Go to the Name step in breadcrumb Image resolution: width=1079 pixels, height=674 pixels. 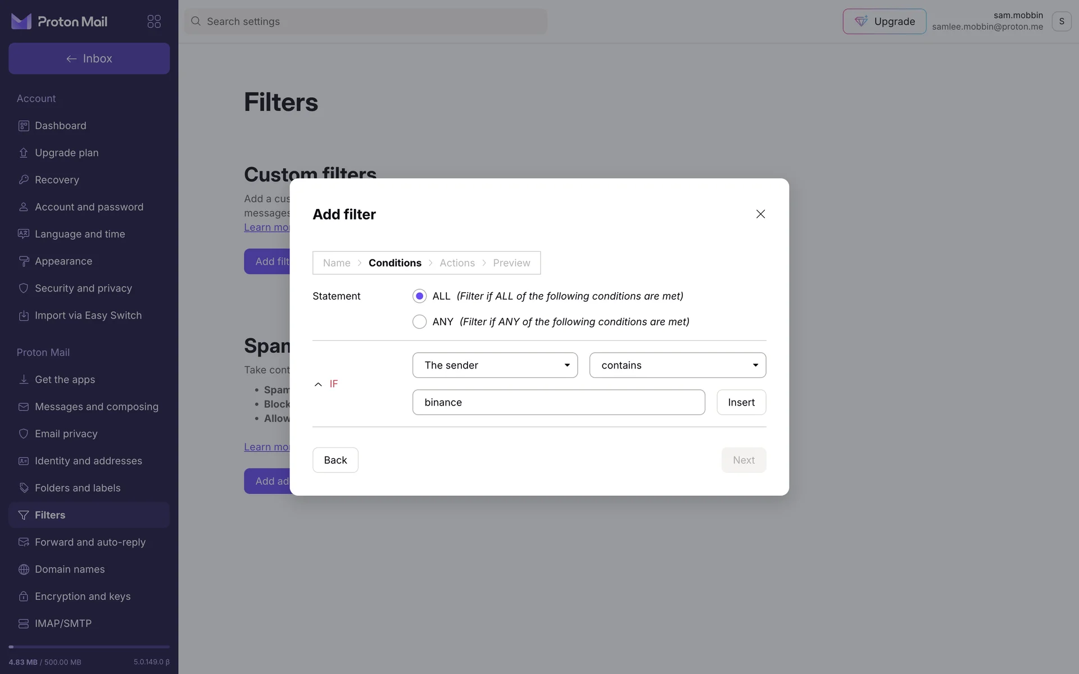(336, 263)
